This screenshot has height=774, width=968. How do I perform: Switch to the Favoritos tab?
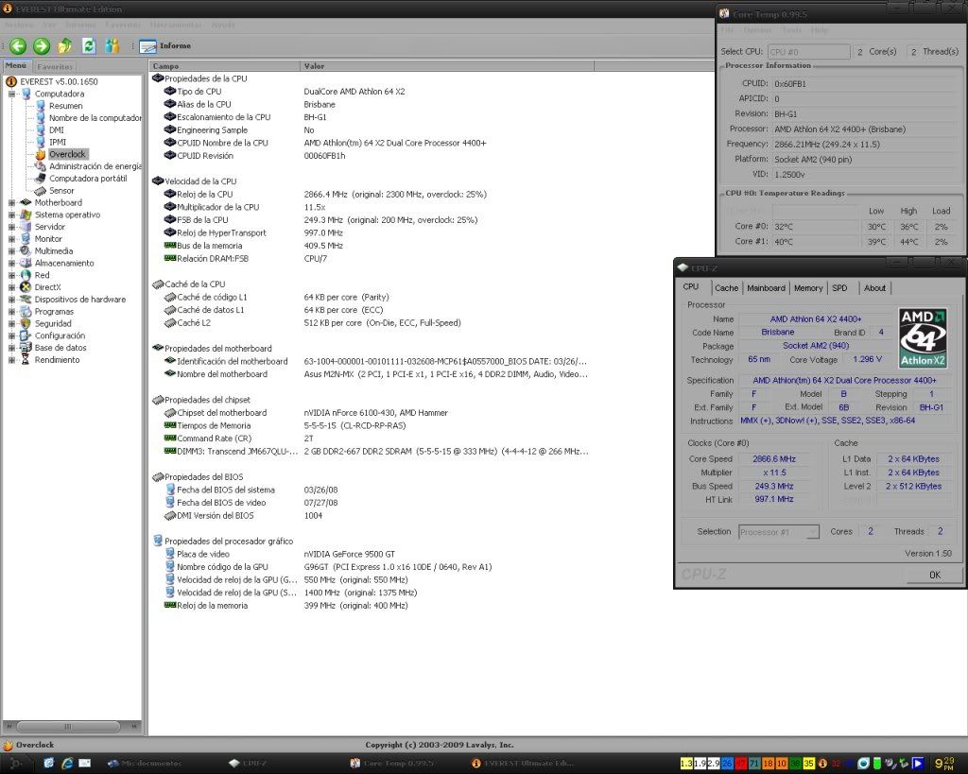coord(55,67)
